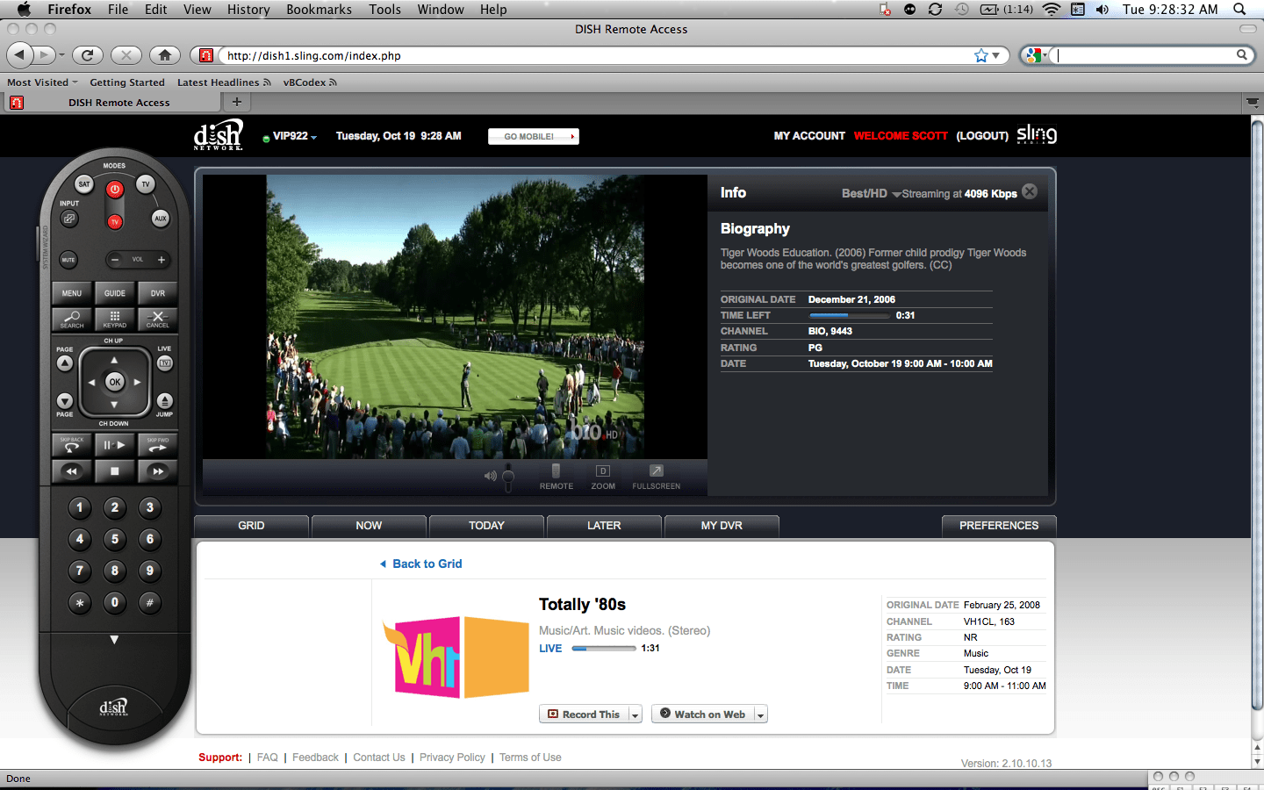This screenshot has height=790, width=1264.
Task: Click the GO MOBILE! button
Action: point(534,136)
